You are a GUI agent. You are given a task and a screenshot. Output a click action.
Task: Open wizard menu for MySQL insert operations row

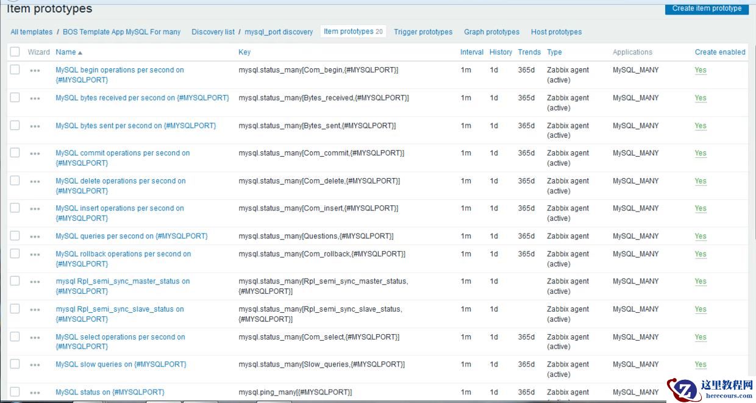(x=35, y=209)
